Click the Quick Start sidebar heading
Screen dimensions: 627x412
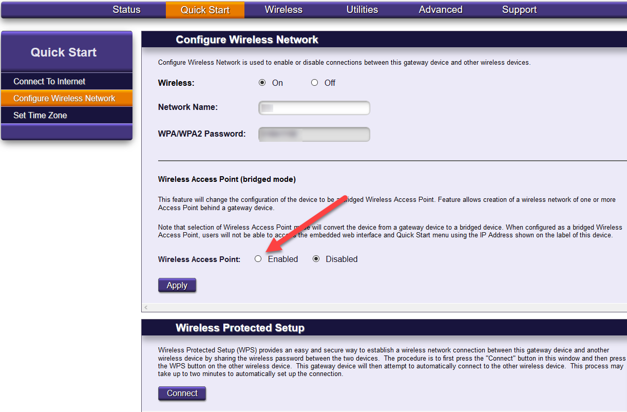64,52
